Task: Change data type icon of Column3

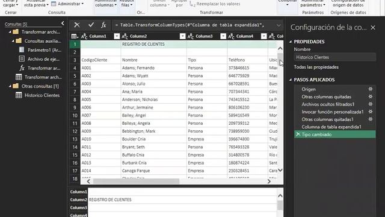Action: point(191,36)
